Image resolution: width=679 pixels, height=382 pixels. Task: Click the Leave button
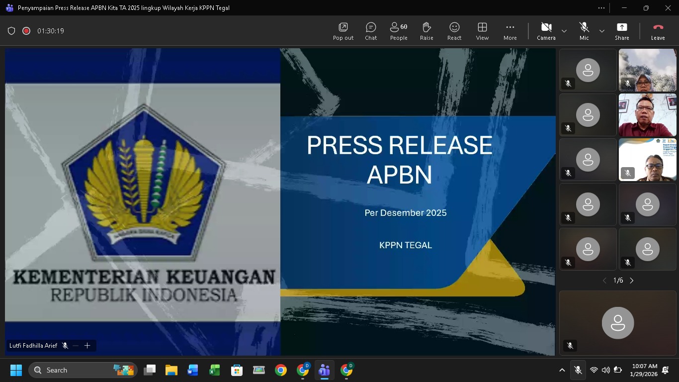(657, 31)
